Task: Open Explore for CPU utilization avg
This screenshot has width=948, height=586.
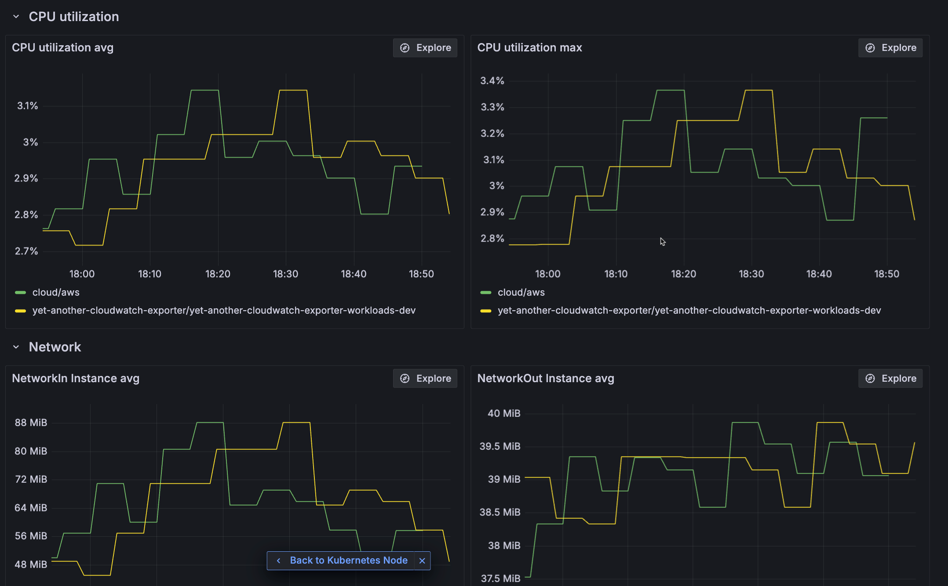Action: pyautogui.click(x=425, y=48)
